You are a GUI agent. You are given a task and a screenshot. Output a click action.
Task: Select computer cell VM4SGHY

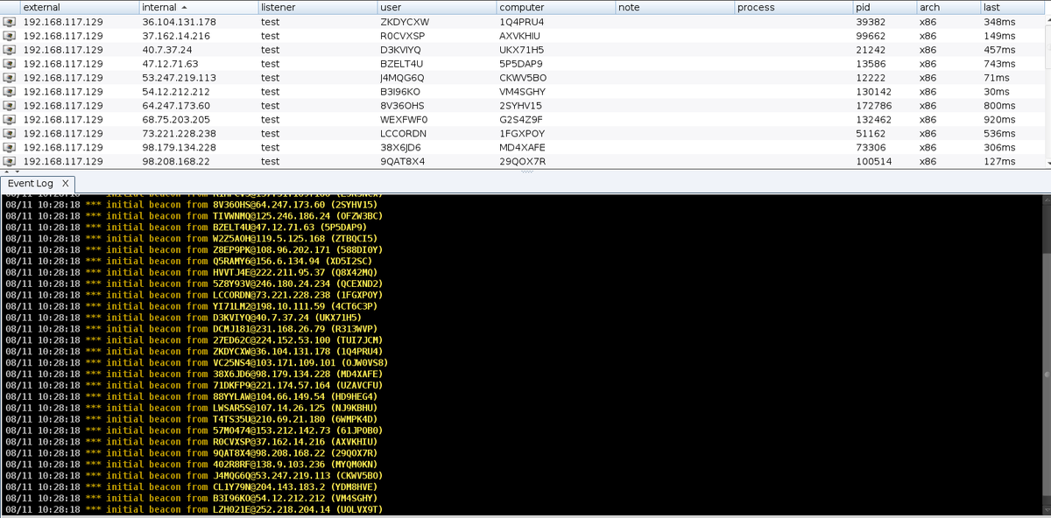click(522, 92)
